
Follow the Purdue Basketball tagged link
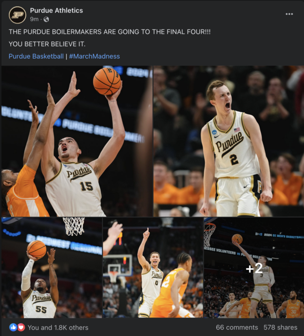[x=36, y=56]
